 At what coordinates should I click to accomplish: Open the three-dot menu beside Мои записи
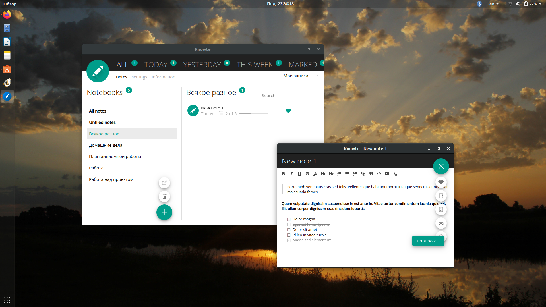317,76
